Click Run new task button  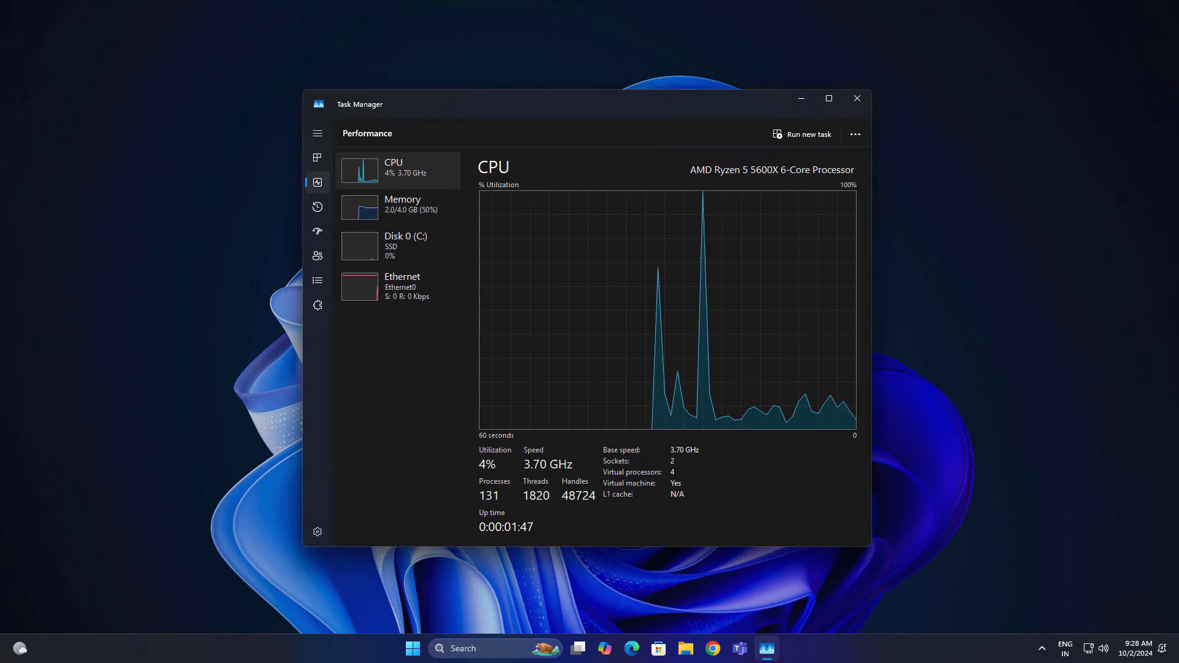802,134
